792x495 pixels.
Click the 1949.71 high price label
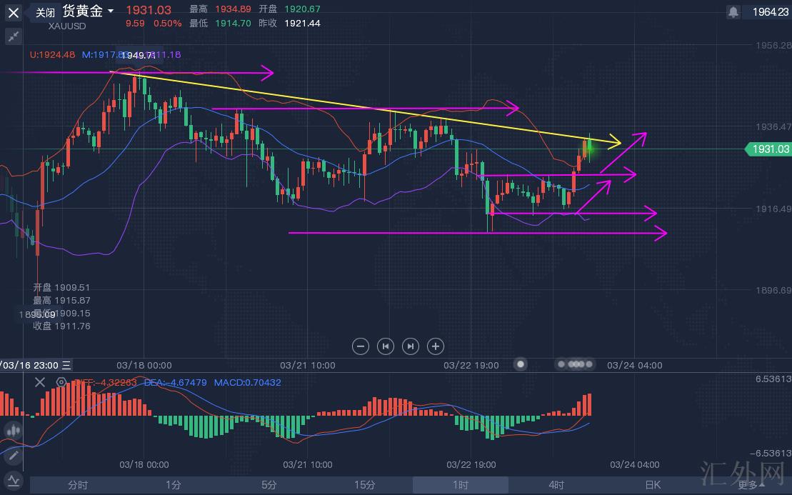(x=139, y=55)
